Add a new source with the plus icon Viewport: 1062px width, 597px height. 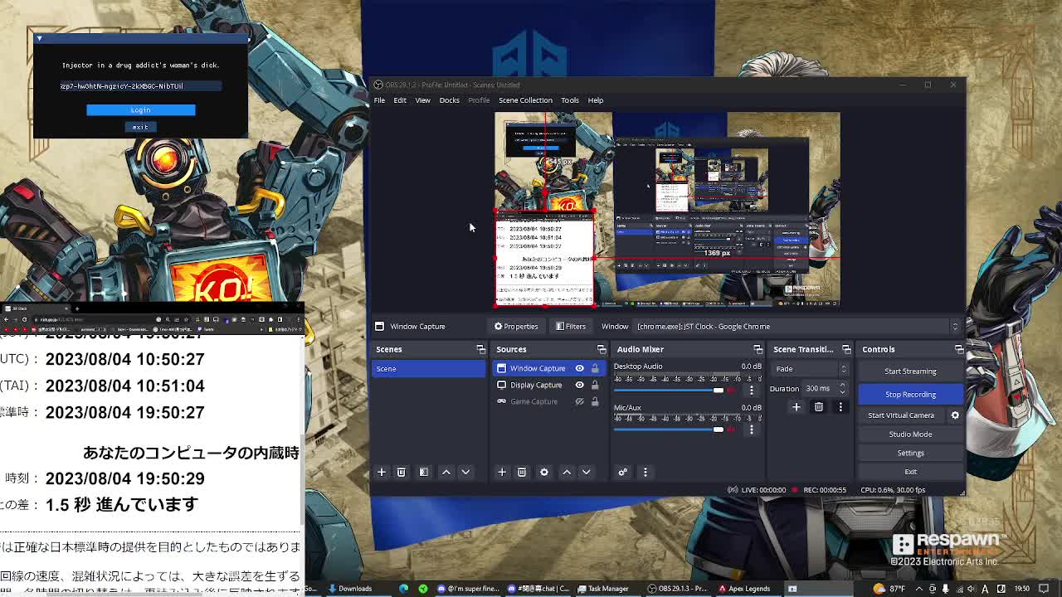click(502, 472)
